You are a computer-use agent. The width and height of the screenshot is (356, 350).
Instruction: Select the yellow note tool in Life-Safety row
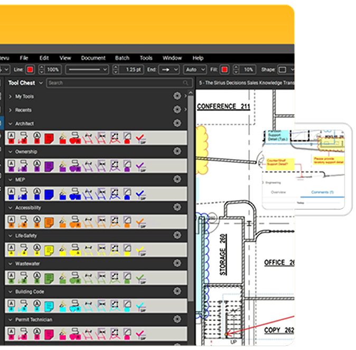[49, 251]
